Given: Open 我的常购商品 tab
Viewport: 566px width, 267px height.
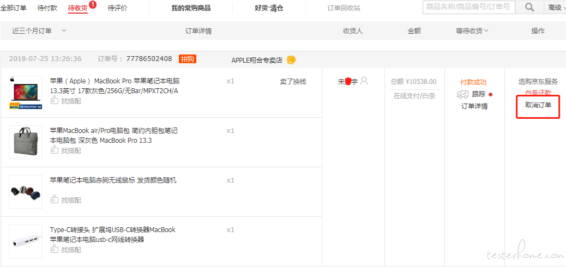Looking at the screenshot, I should [x=191, y=8].
